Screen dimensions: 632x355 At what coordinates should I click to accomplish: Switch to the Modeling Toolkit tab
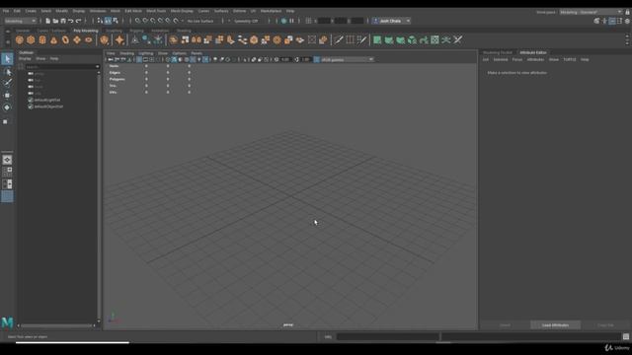point(498,52)
